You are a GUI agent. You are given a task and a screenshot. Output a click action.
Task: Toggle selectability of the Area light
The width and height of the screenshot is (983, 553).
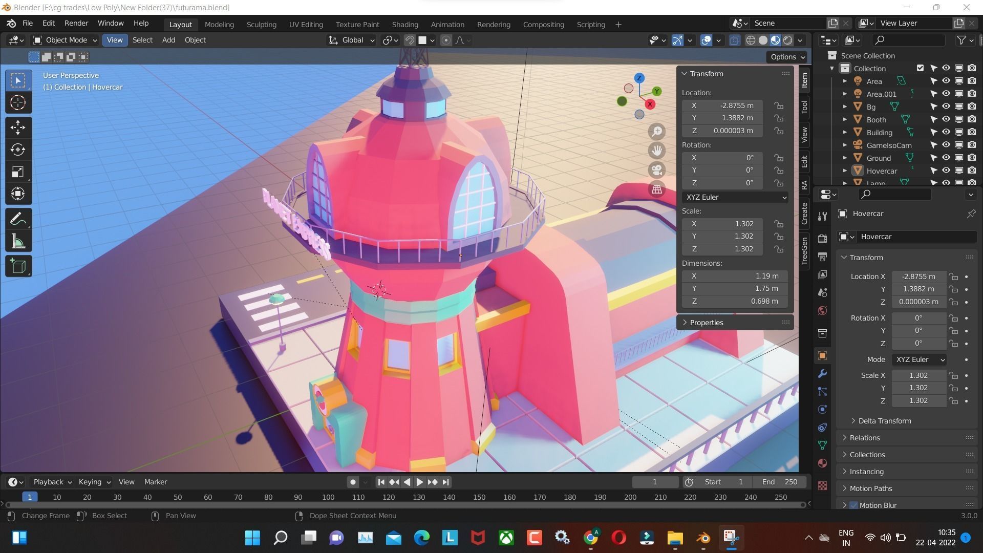tap(933, 81)
